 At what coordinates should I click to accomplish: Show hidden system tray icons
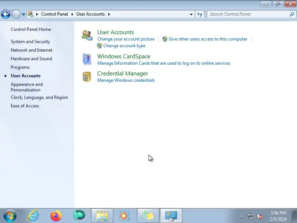pyautogui.click(x=242, y=216)
